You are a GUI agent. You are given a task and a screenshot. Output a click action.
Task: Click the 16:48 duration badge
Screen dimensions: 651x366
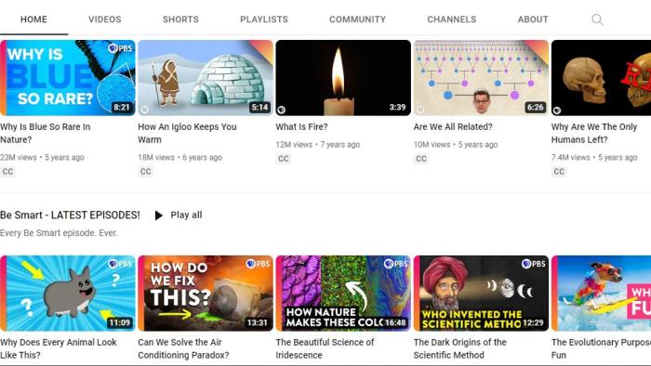(395, 323)
